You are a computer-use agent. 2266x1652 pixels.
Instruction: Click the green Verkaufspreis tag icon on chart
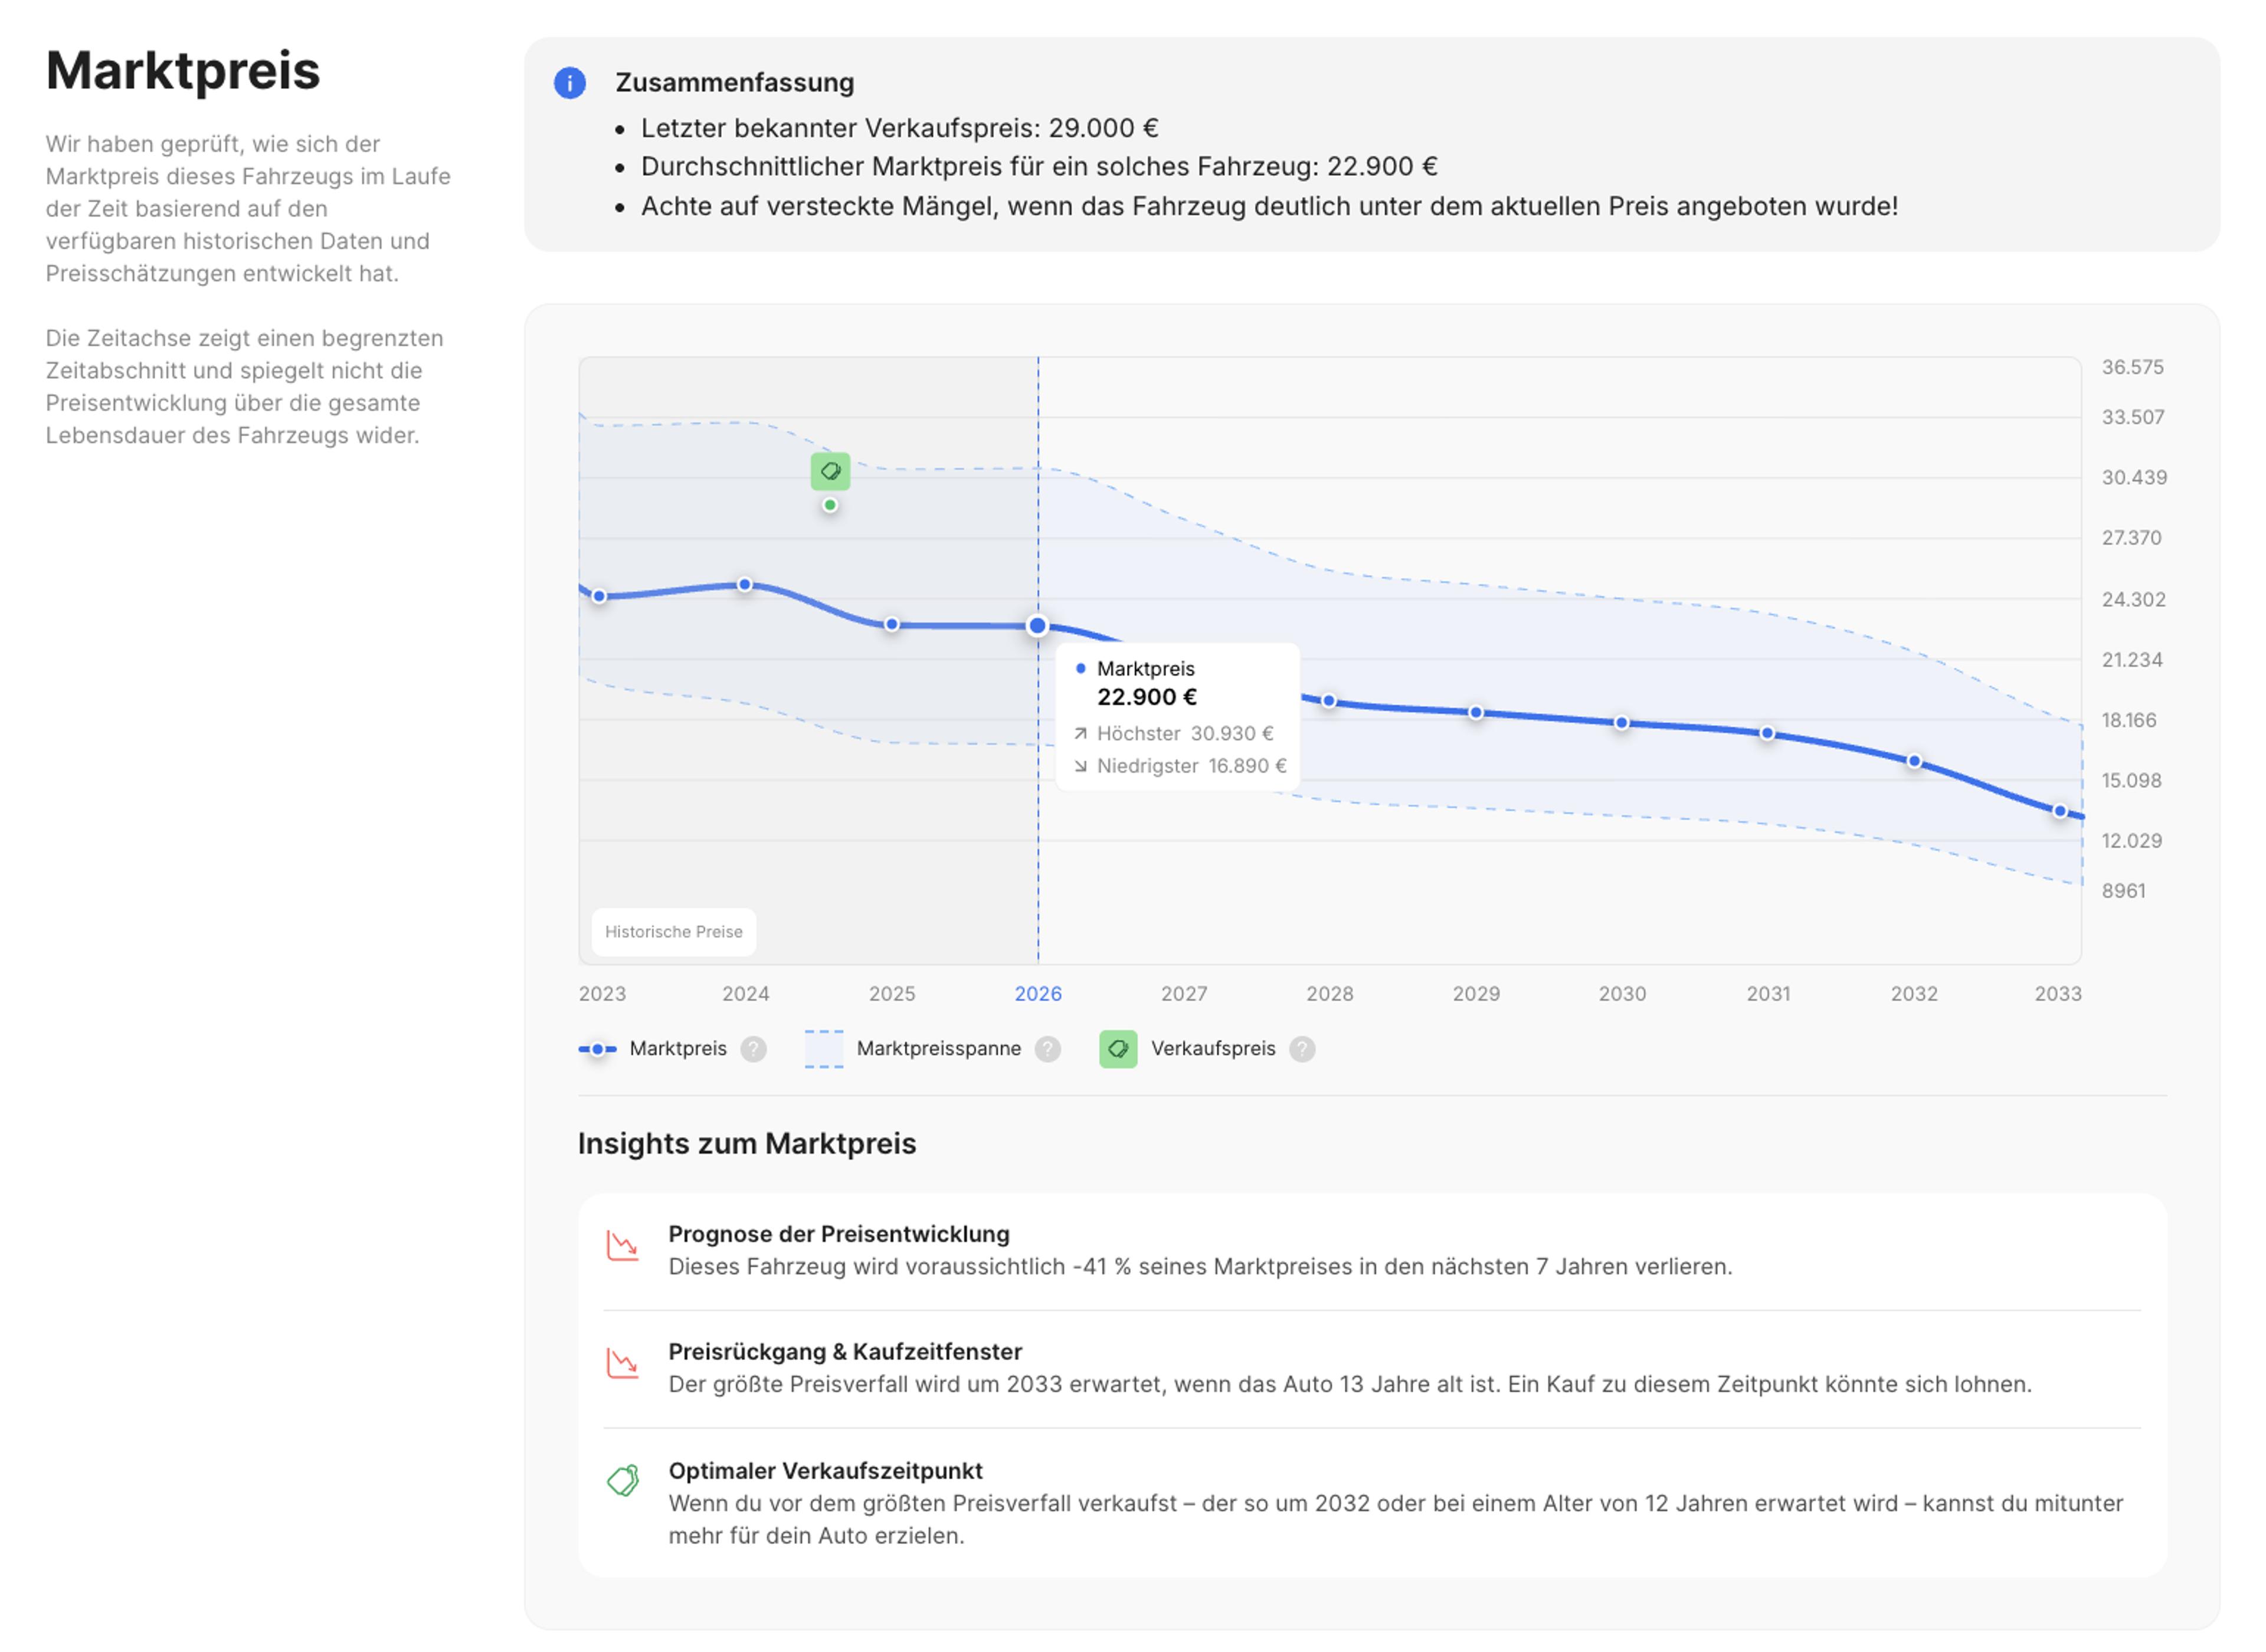[x=830, y=471]
